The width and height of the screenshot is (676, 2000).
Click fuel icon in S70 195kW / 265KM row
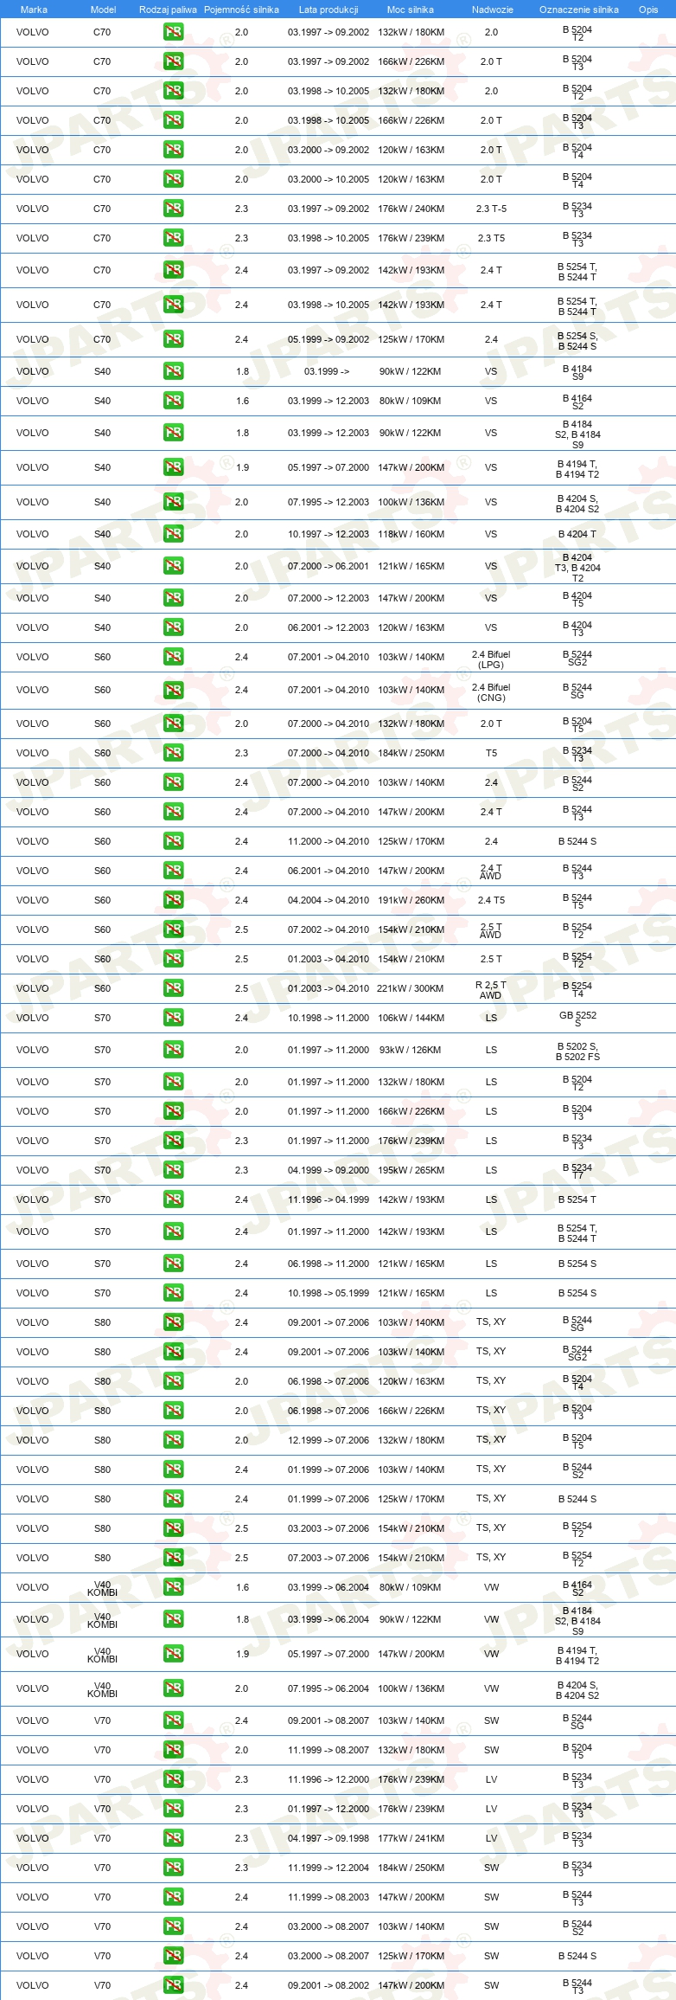[x=173, y=1170]
